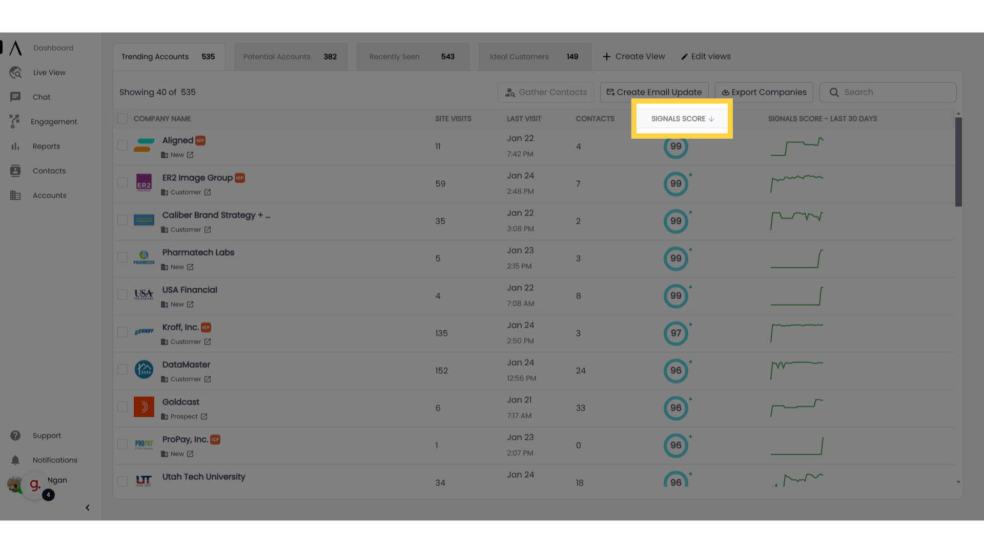Click the Search input field
984x553 pixels.
tap(888, 92)
